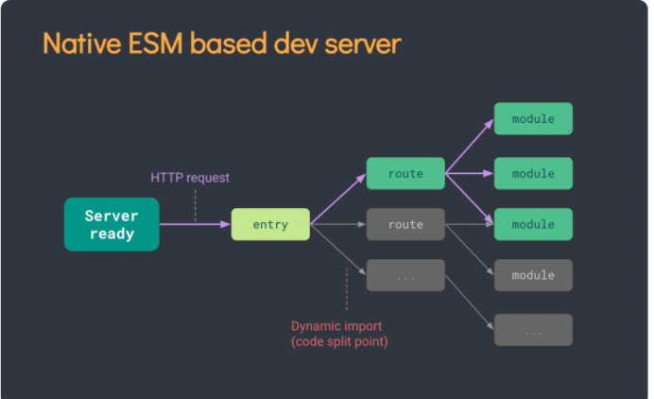Click the "(code split point)" caption
The height and width of the screenshot is (399, 654).
pos(339,342)
